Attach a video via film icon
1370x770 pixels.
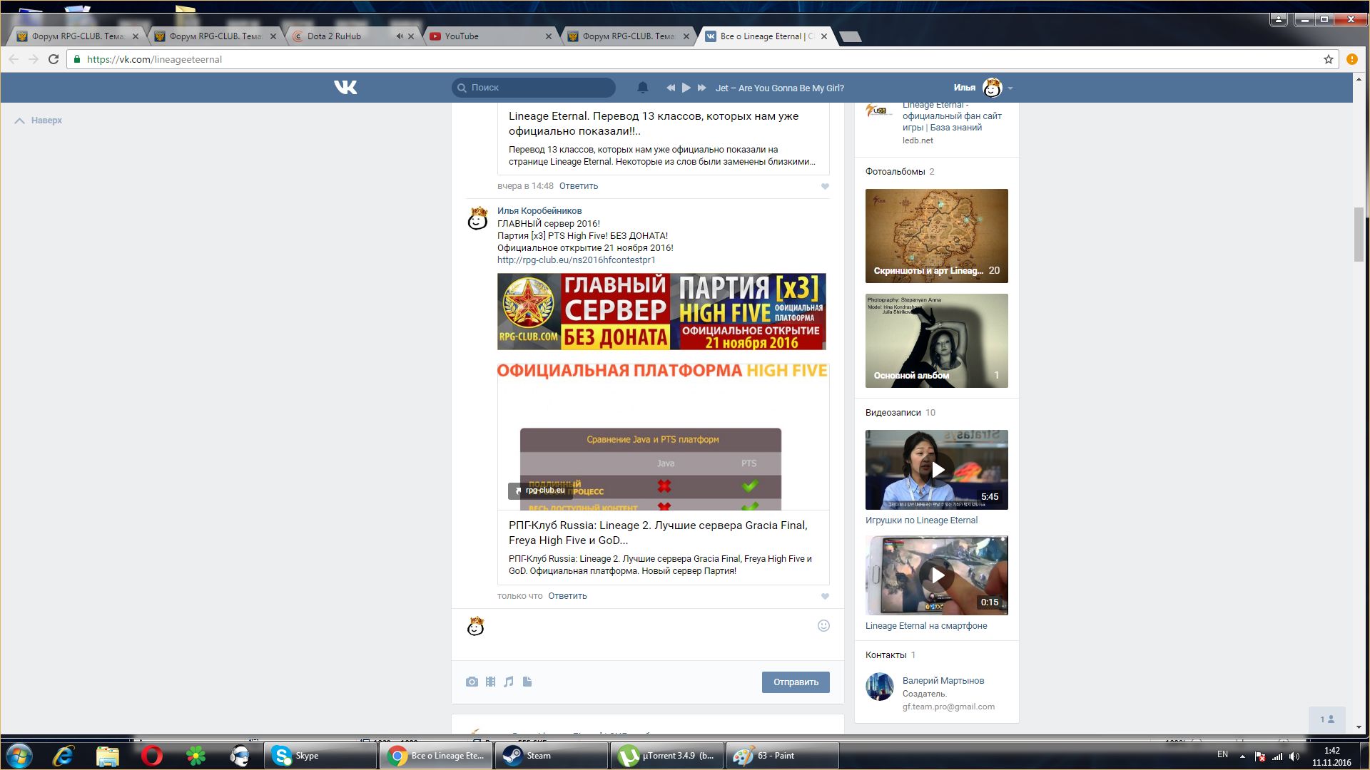click(x=490, y=682)
